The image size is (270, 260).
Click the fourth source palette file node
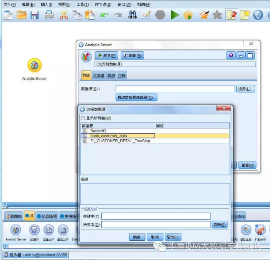pos(63,230)
